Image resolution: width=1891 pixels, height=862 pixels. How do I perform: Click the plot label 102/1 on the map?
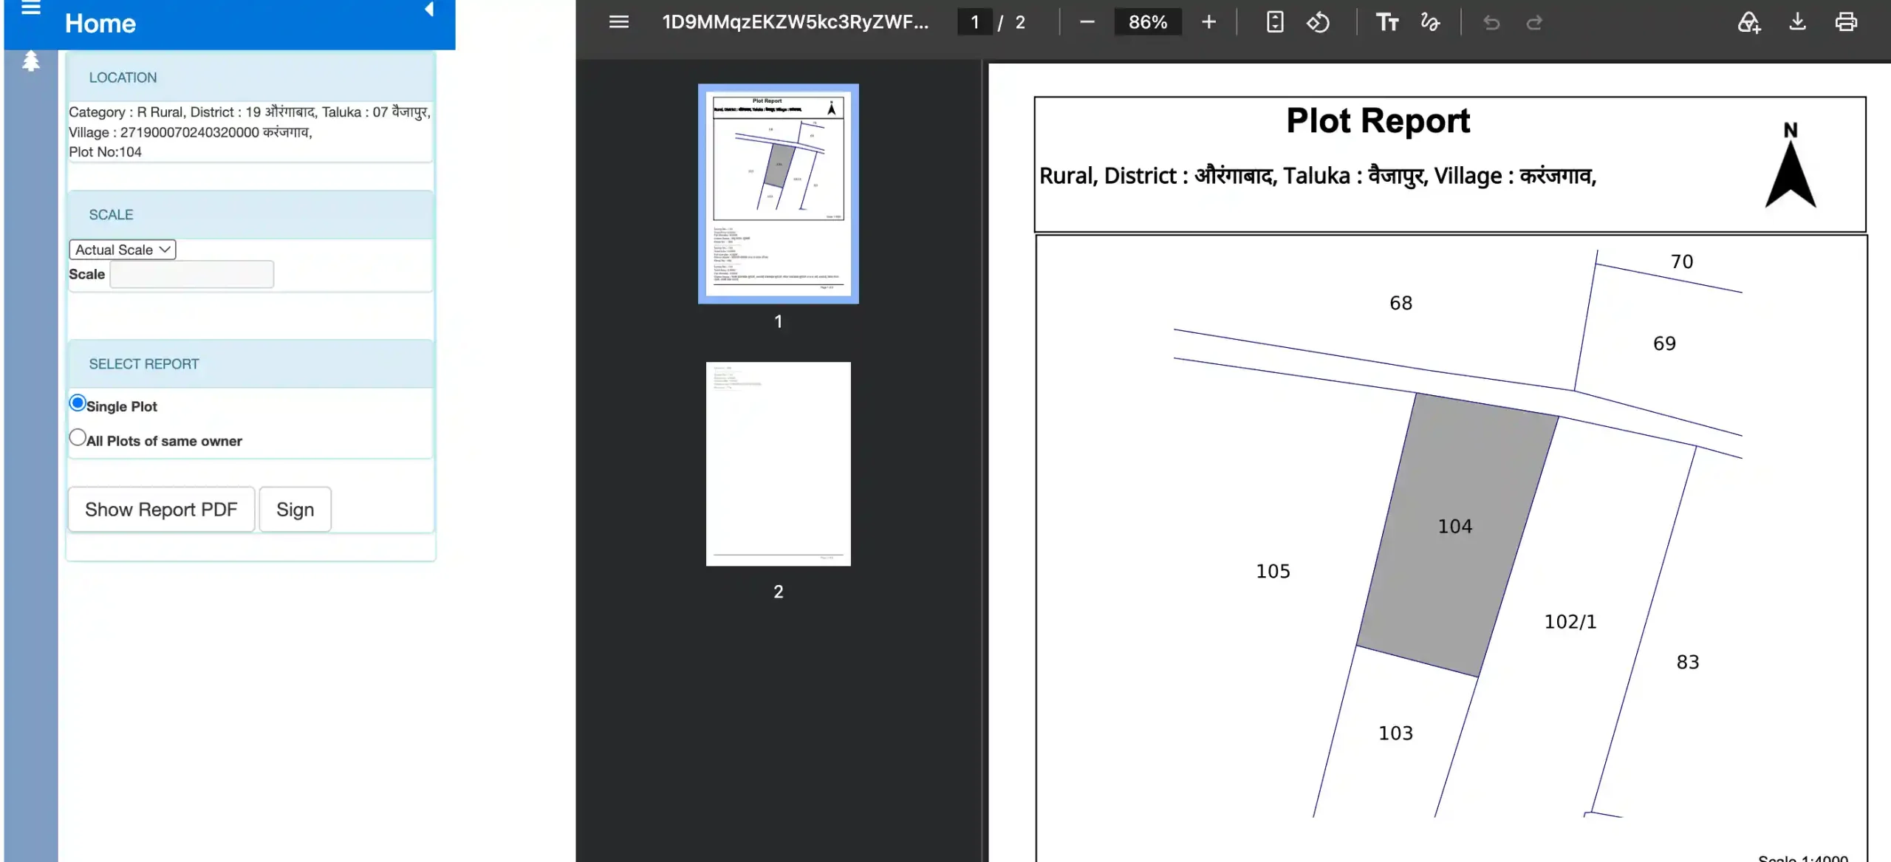tap(1570, 622)
